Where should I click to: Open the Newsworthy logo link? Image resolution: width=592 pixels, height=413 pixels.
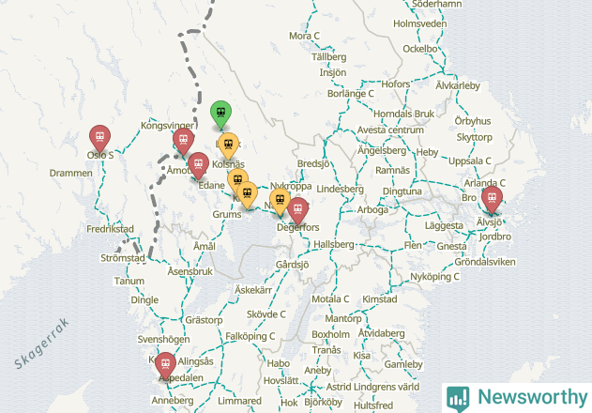point(517,398)
